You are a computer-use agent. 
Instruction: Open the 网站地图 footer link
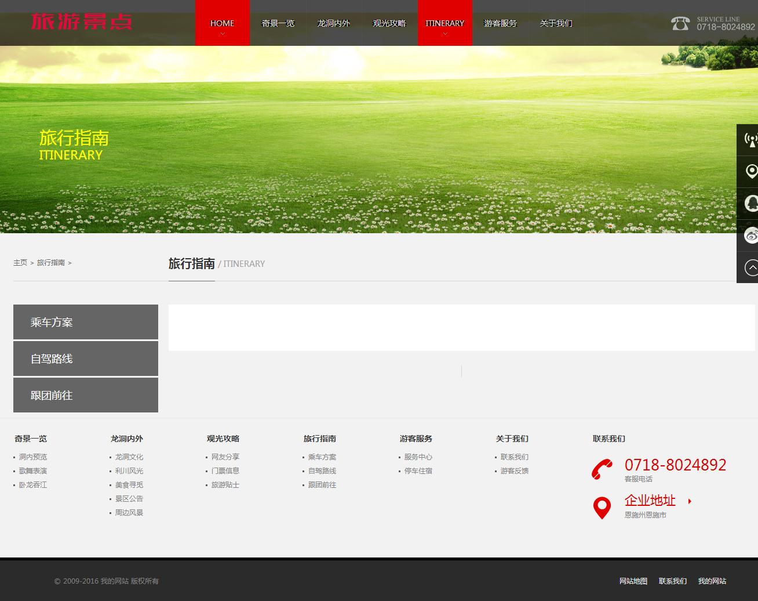click(x=633, y=581)
